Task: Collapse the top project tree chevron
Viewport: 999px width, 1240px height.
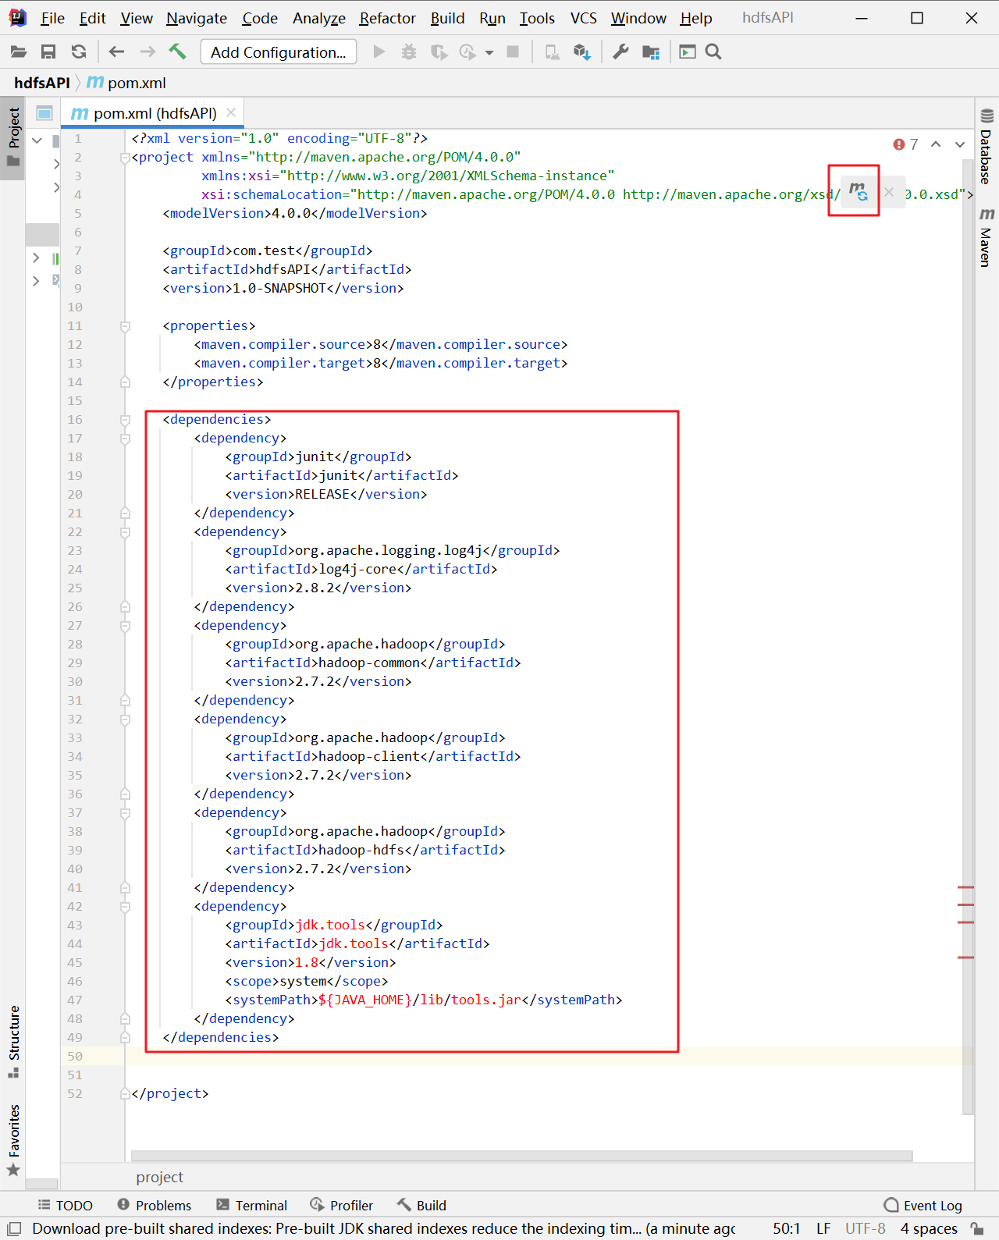Action: coord(37,140)
